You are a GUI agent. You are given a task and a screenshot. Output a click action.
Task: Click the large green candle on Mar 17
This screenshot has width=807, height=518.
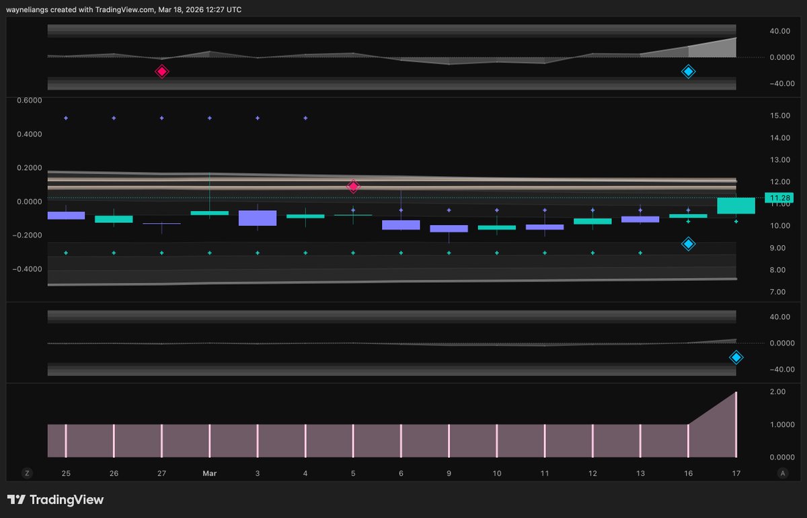click(x=736, y=206)
